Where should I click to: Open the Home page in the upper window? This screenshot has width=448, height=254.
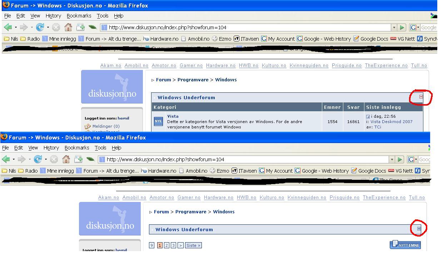[x=68, y=27]
